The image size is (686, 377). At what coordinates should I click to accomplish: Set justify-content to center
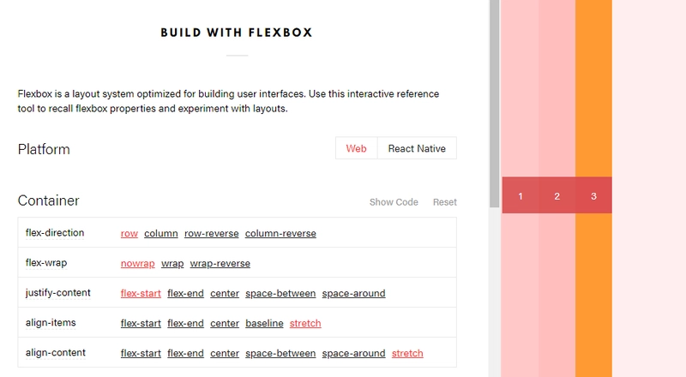point(225,294)
